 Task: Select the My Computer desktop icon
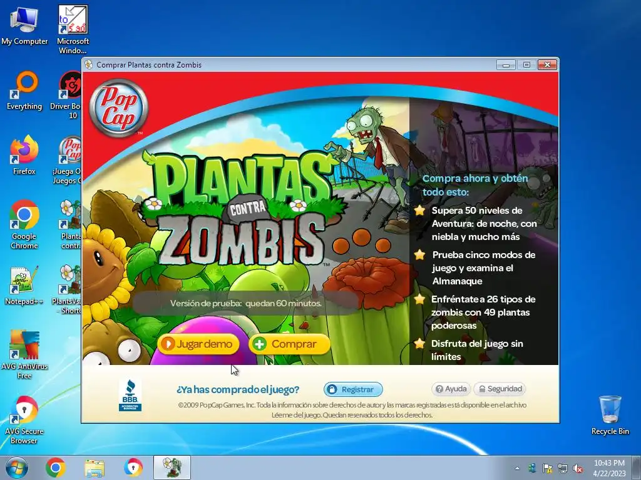coord(24,26)
